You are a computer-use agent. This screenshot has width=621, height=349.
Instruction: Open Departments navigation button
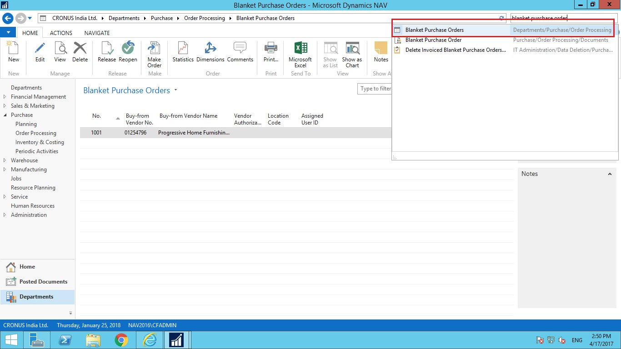tap(37, 297)
